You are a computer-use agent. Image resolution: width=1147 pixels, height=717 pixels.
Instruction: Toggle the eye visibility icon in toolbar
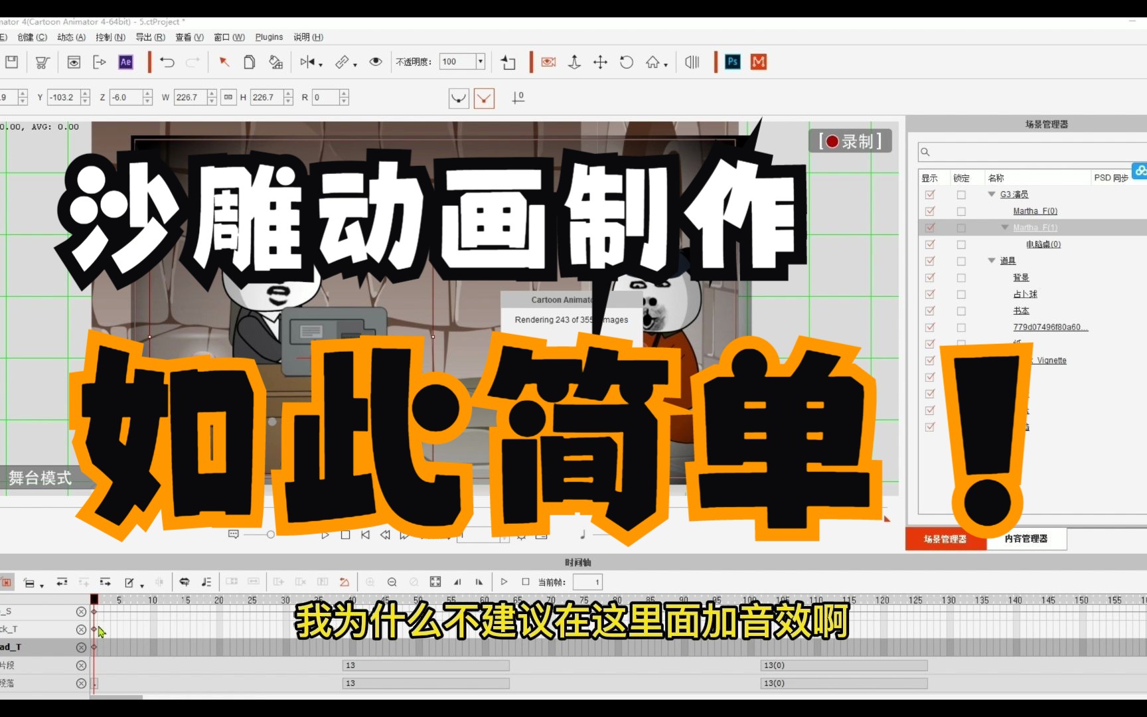coord(376,62)
